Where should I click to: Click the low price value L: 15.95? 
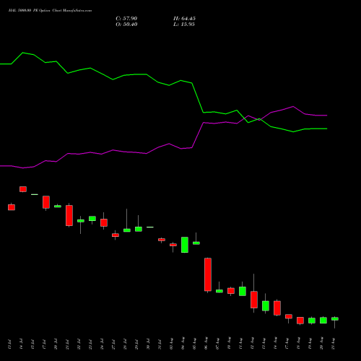pos(184,25)
